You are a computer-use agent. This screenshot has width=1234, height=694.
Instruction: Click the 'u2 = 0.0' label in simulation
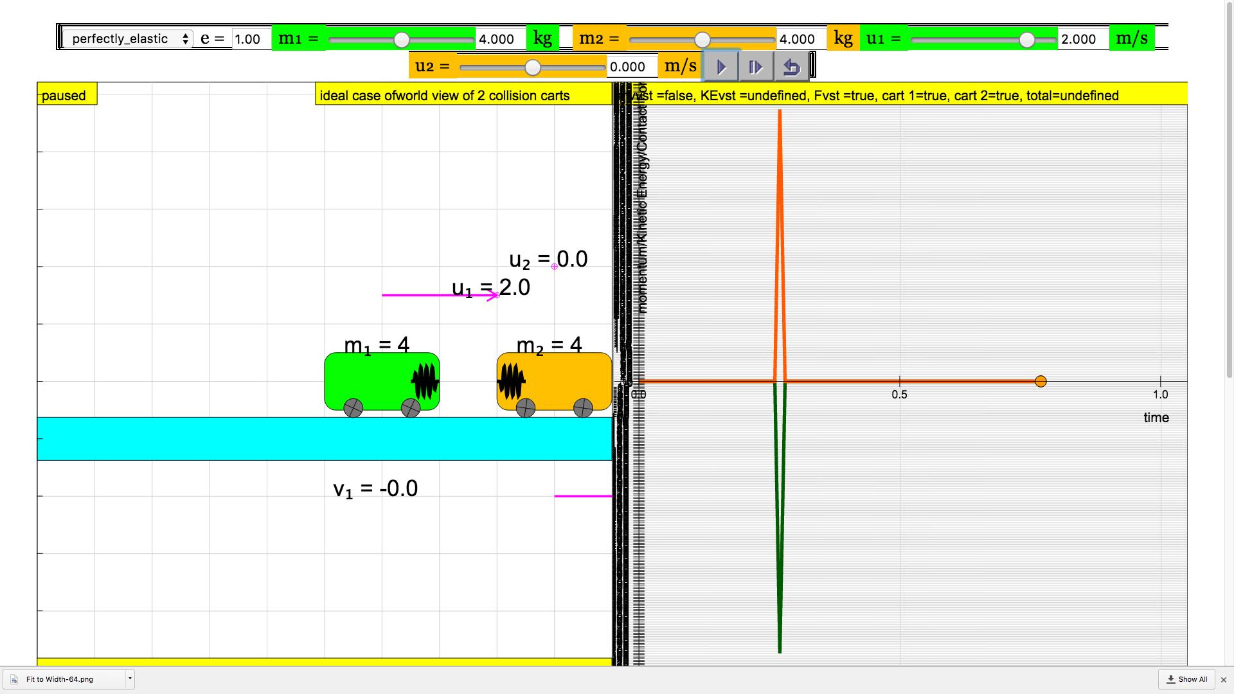(x=548, y=260)
